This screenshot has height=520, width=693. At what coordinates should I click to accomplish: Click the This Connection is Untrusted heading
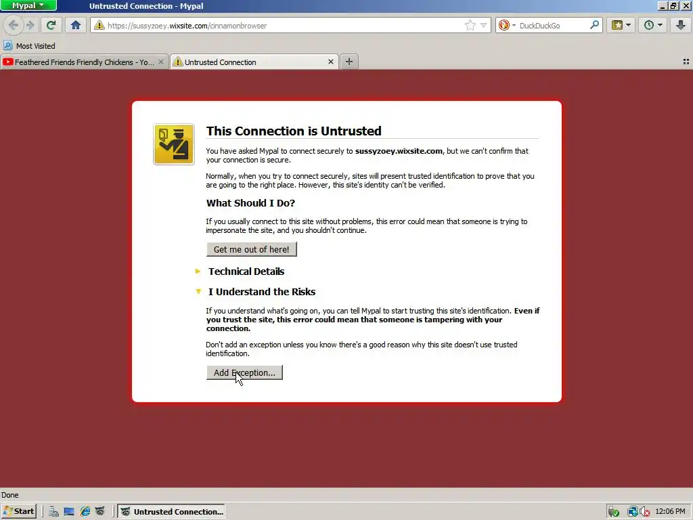coord(294,131)
